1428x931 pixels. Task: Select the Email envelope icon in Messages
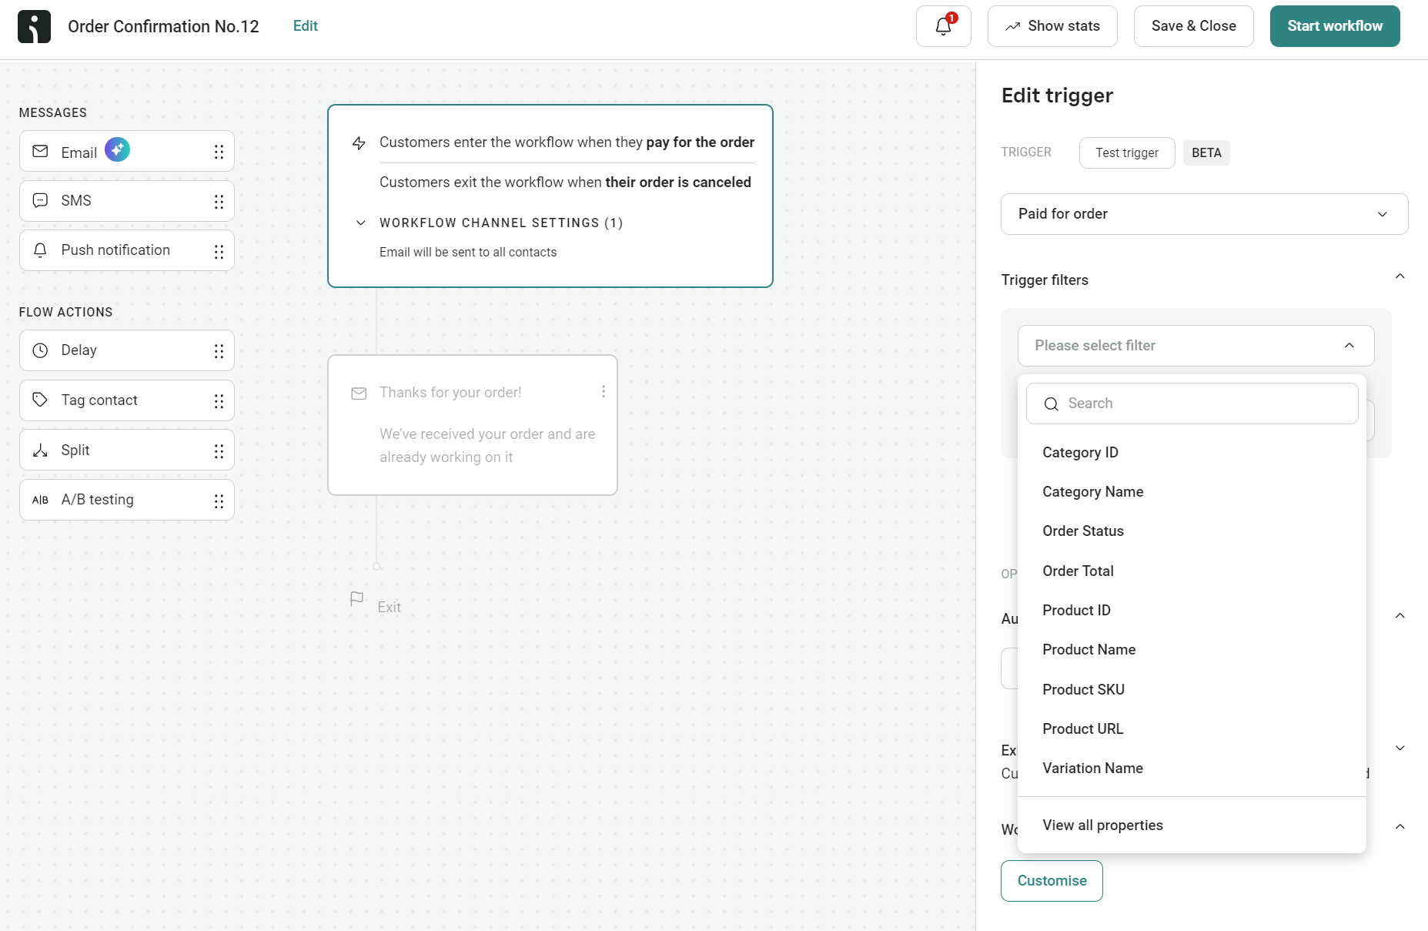40,151
